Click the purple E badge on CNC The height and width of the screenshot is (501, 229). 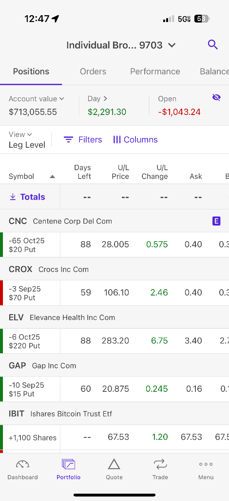coord(216,221)
